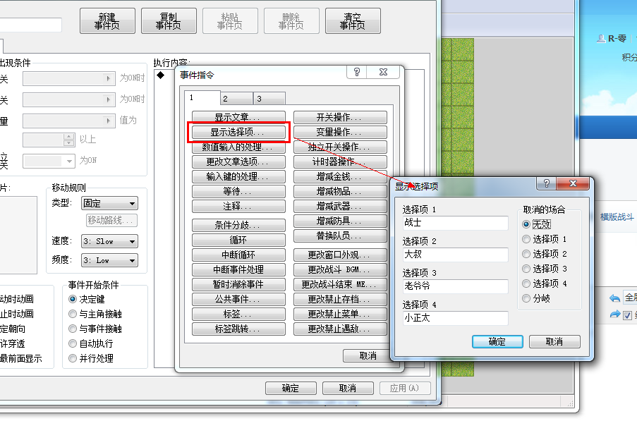Confirm the 显示选择项 dialog with 确定
The image size is (637, 421).
497,342
